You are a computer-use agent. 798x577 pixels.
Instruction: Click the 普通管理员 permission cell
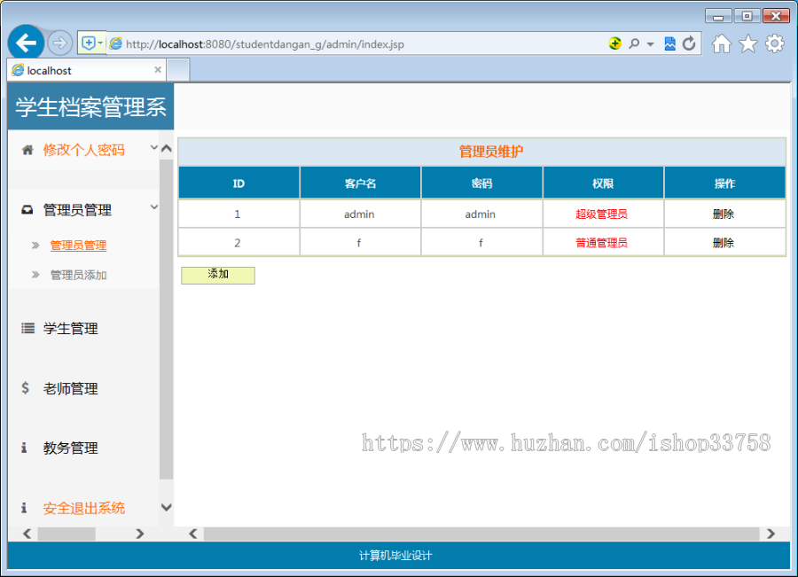click(601, 243)
